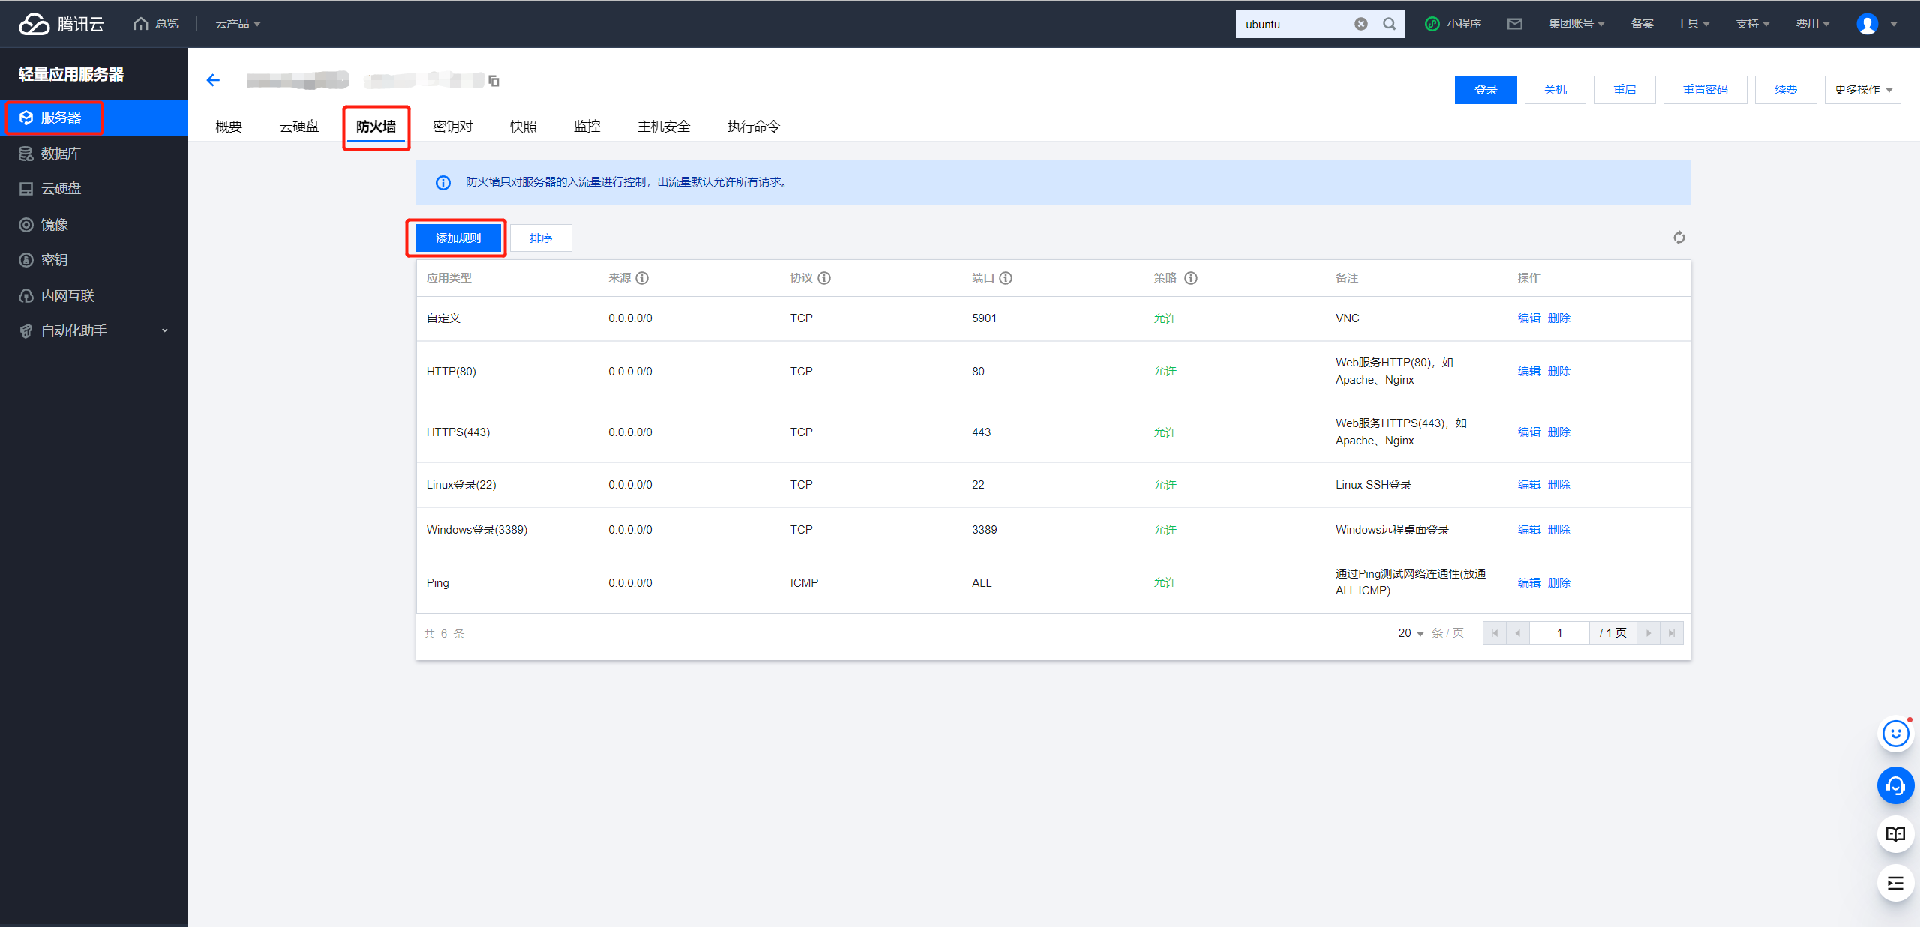Image resolution: width=1920 pixels, height=927 pixels.
Task: Select 服务器 in the sidebar
Action: pos(94,118)
